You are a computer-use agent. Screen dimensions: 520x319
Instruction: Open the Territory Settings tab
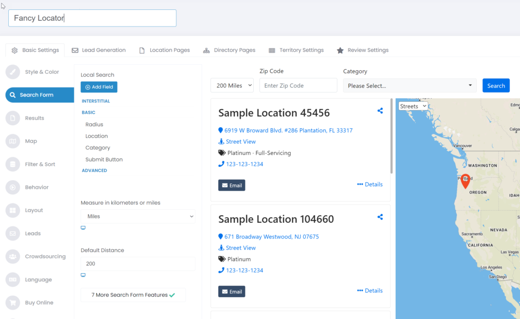coord(296,50)
